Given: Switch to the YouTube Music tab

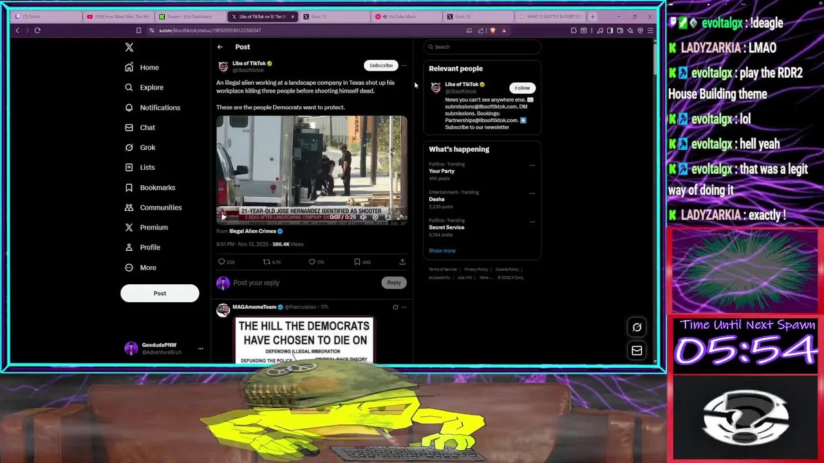Looking at the screenshot, I should [x=406, y=17].
